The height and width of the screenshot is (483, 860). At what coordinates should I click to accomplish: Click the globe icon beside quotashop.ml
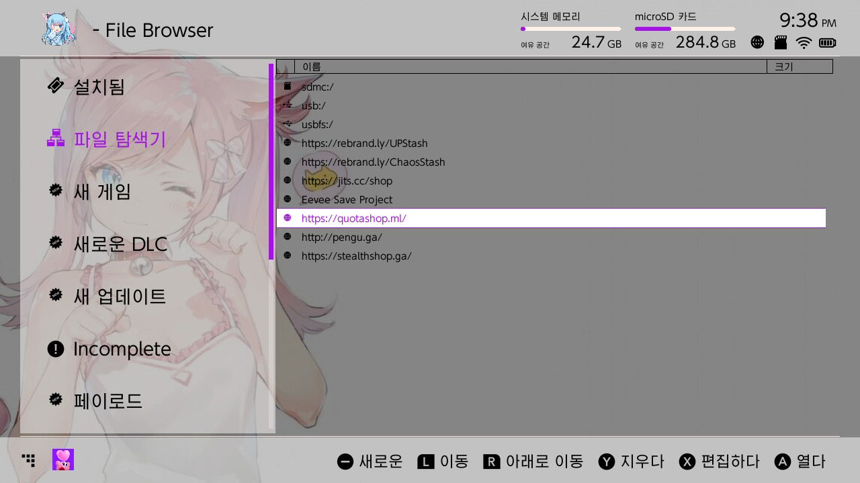pyautogui.click(x=288, y=217)
